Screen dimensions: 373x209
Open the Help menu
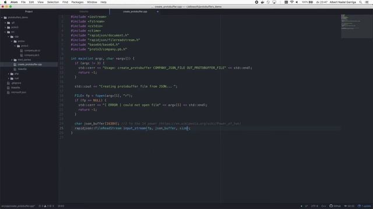[104, 2]
